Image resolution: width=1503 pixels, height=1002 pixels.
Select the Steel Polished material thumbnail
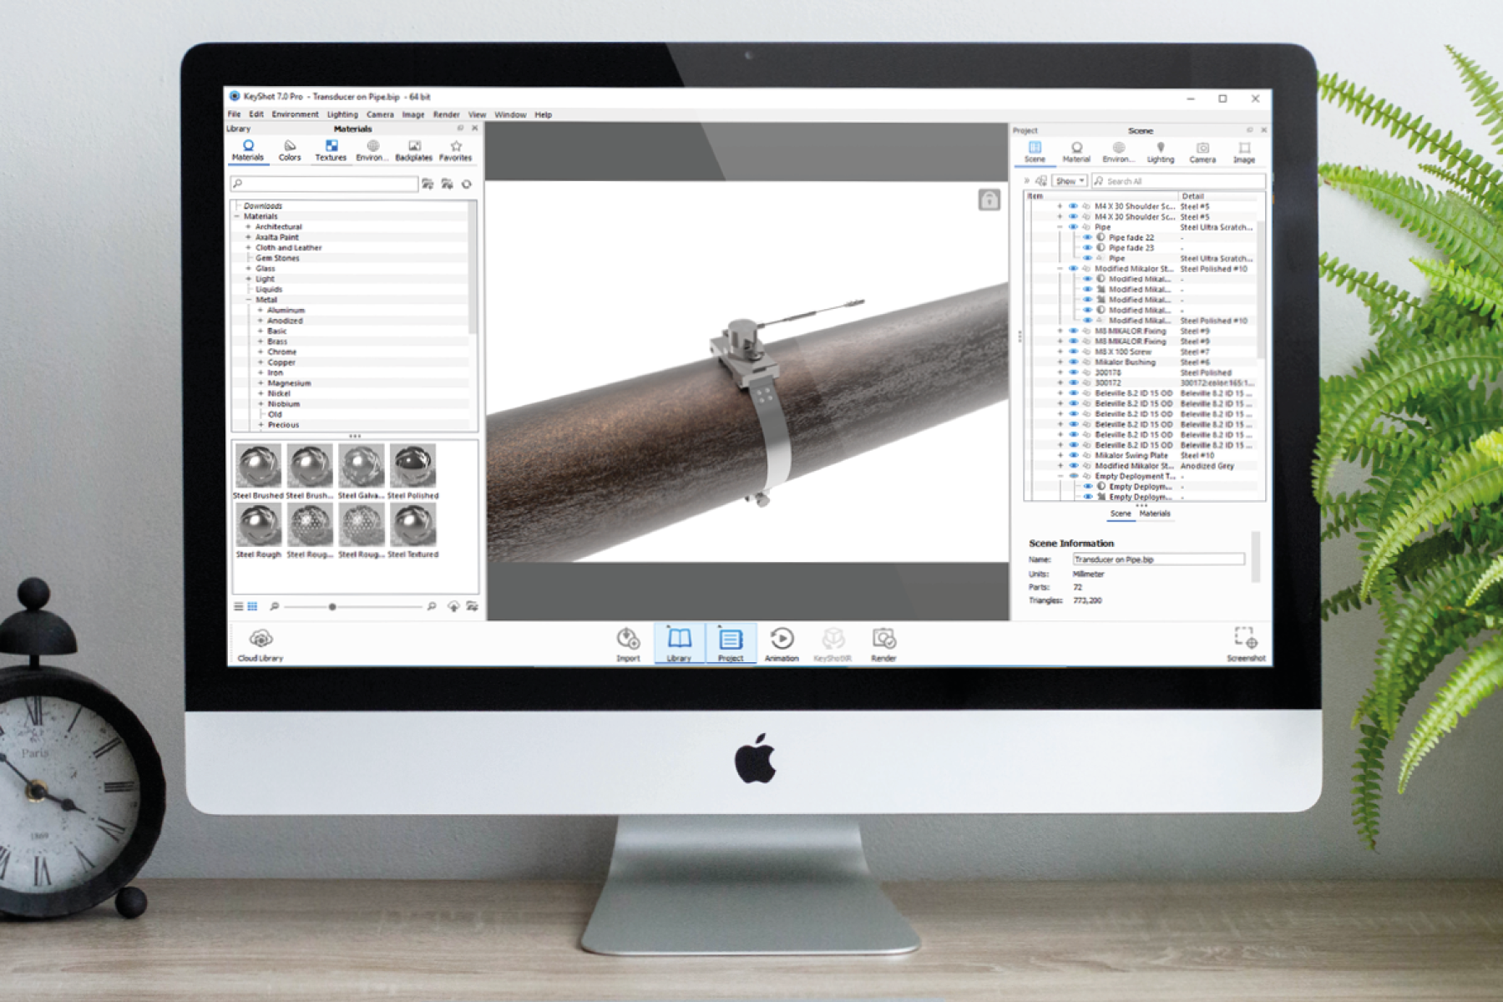[413, 467]
